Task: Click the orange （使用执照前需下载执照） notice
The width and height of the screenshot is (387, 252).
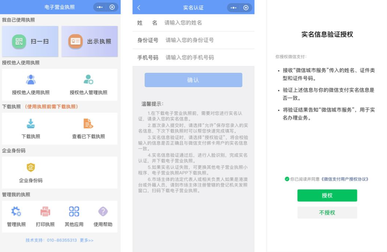Action: coord(51,107)
